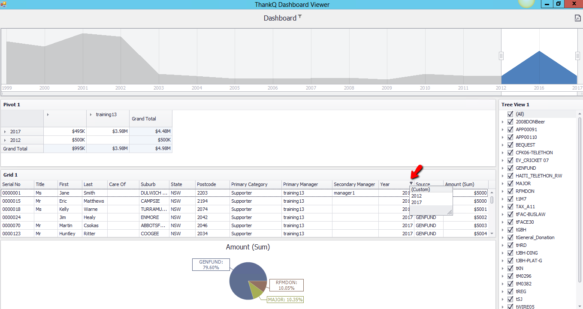The width and height of the screenshot is (583, 309).
Task: Click the 2003 label on the range axis
Action: 159,88
